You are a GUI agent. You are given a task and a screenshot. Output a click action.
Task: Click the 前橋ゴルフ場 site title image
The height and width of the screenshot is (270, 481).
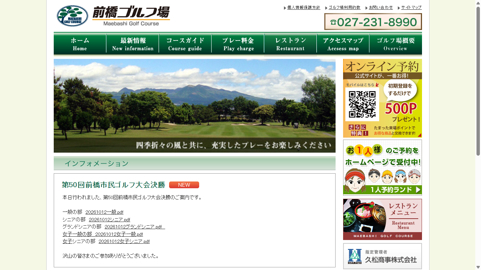[131, 16]
